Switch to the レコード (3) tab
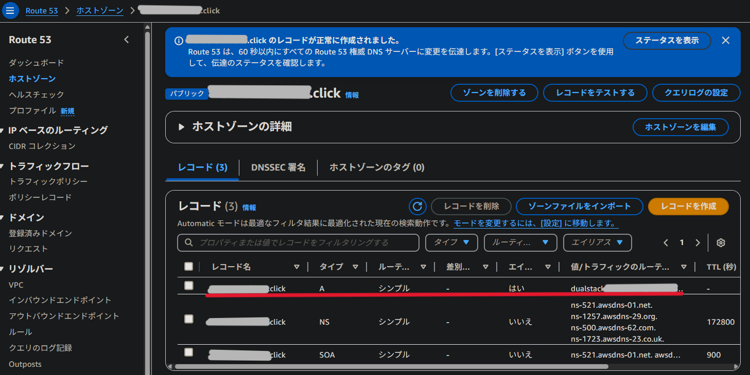This screenshot has height=375, width=750. (x=202, y=167)
